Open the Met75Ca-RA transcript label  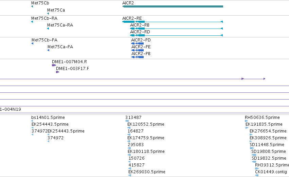coord(60,25)
